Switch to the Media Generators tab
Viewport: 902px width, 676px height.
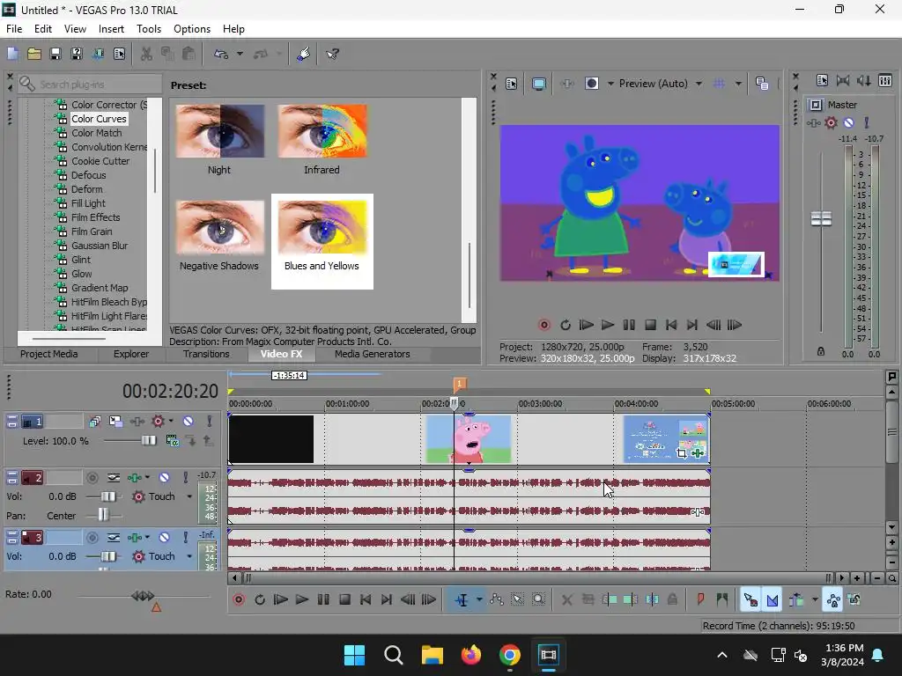pyautogui.click(x=373, y=354)
